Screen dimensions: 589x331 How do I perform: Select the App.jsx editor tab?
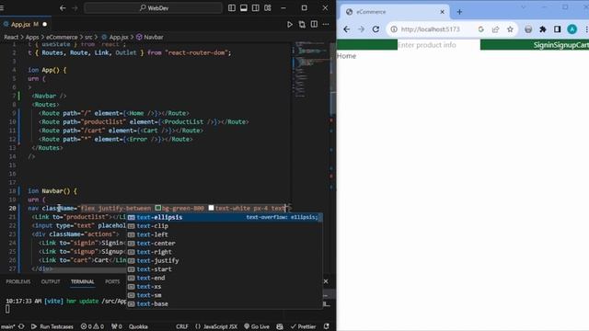coord(21,25)
